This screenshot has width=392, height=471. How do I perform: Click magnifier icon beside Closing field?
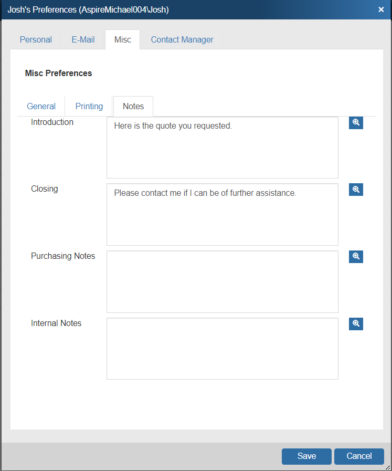pos(356,190)
